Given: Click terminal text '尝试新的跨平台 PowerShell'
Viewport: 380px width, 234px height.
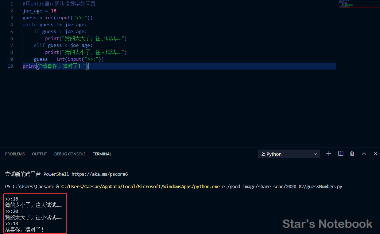Looking at the screenshot, I should point(37,174).
